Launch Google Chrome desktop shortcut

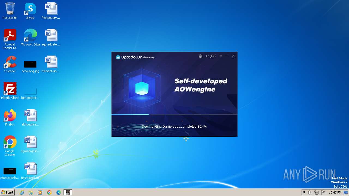tap(10, 146)
